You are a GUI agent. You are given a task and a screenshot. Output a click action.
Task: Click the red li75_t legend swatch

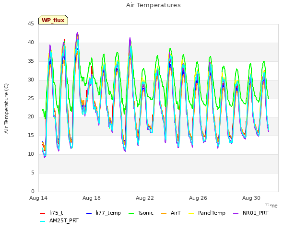[42, 214]
